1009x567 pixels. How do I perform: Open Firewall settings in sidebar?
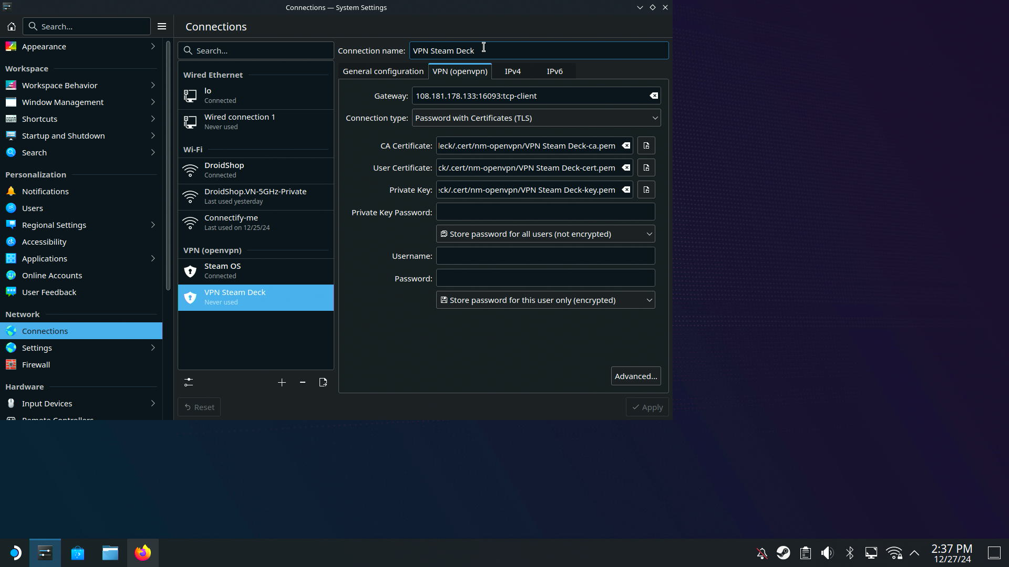click(x=81, y=365)
